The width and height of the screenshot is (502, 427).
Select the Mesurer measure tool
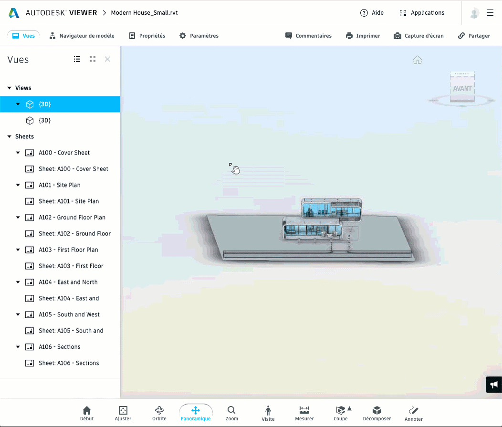(304, 414)
